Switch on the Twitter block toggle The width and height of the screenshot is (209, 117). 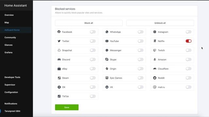(x=93, y=41)
